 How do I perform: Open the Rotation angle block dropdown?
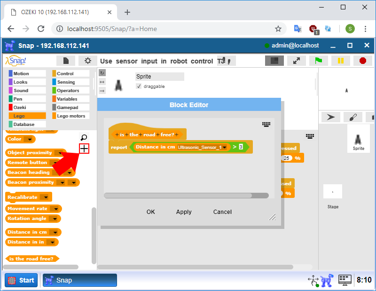[x=55, y=219]
